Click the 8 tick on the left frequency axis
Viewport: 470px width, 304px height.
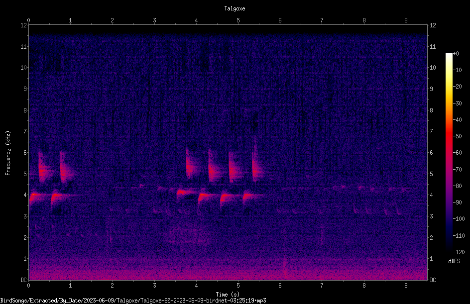tap(25, 110)
